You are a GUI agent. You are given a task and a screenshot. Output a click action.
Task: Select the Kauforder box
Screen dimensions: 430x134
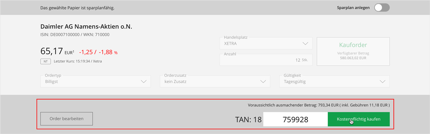click(x=353, y=51)
